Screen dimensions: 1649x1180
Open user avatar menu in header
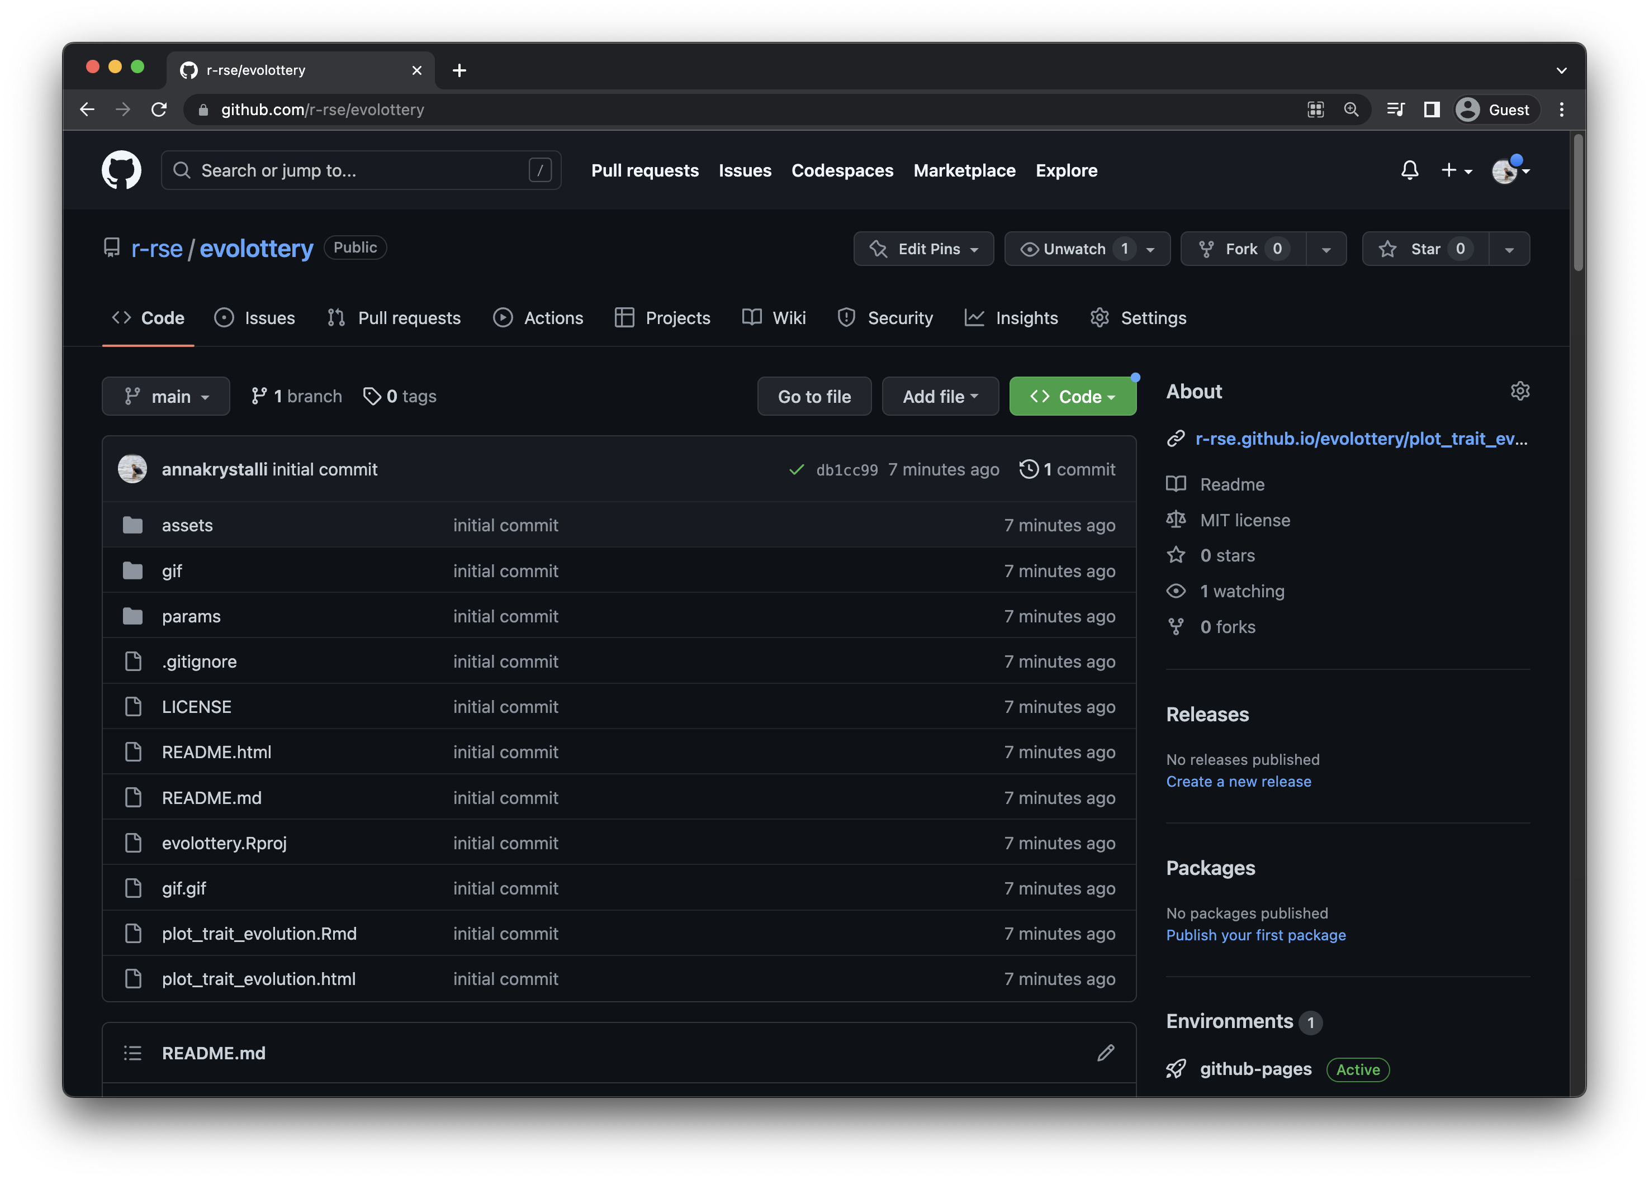(1510, 170)
